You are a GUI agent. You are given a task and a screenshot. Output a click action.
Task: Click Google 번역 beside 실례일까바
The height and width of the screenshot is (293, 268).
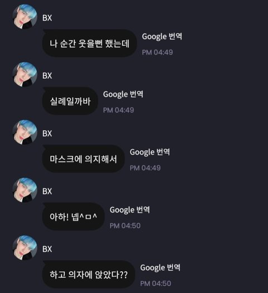click(123, 94)
